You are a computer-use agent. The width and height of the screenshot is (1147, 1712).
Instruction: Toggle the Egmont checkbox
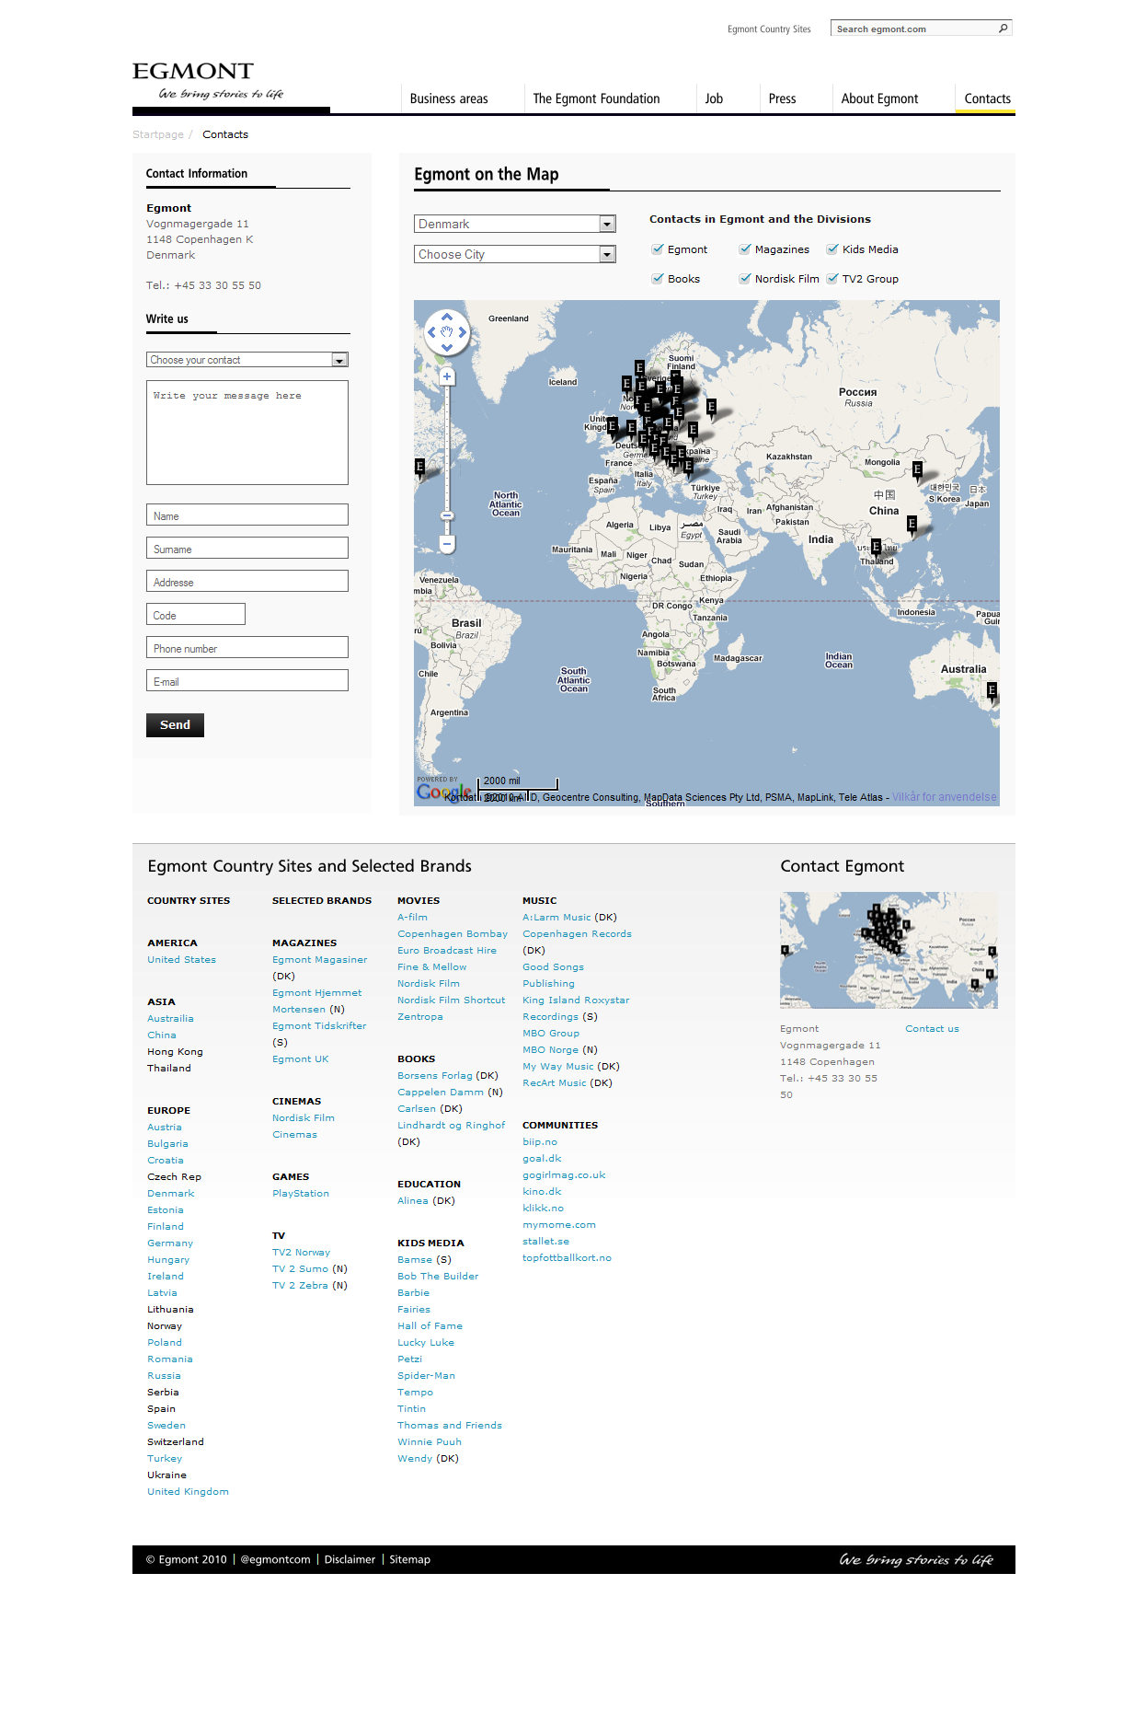tap(658, 249)
